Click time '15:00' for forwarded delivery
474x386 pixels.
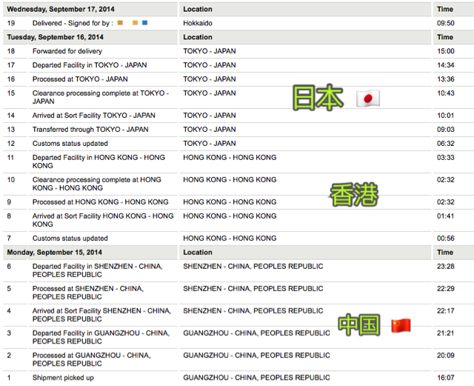point(446,51)
